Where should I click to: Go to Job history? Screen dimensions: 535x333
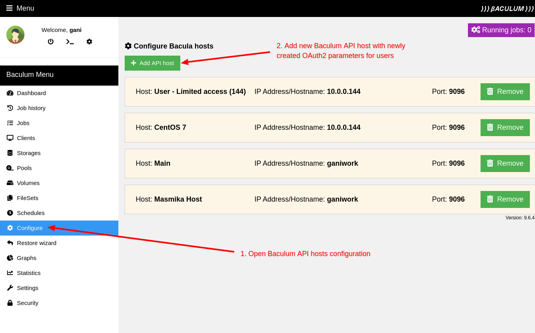[59, 108]
